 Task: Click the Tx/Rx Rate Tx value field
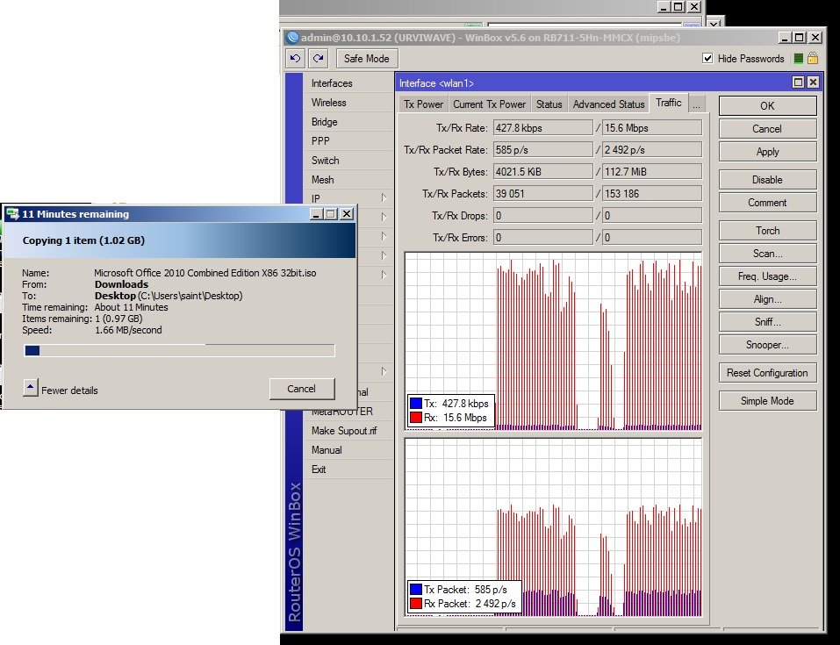pyautogui.click(x=542, y=127)
